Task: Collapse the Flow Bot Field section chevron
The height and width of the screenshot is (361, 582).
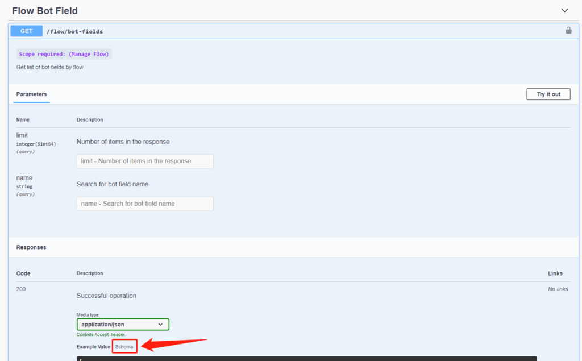Action: 564,10
